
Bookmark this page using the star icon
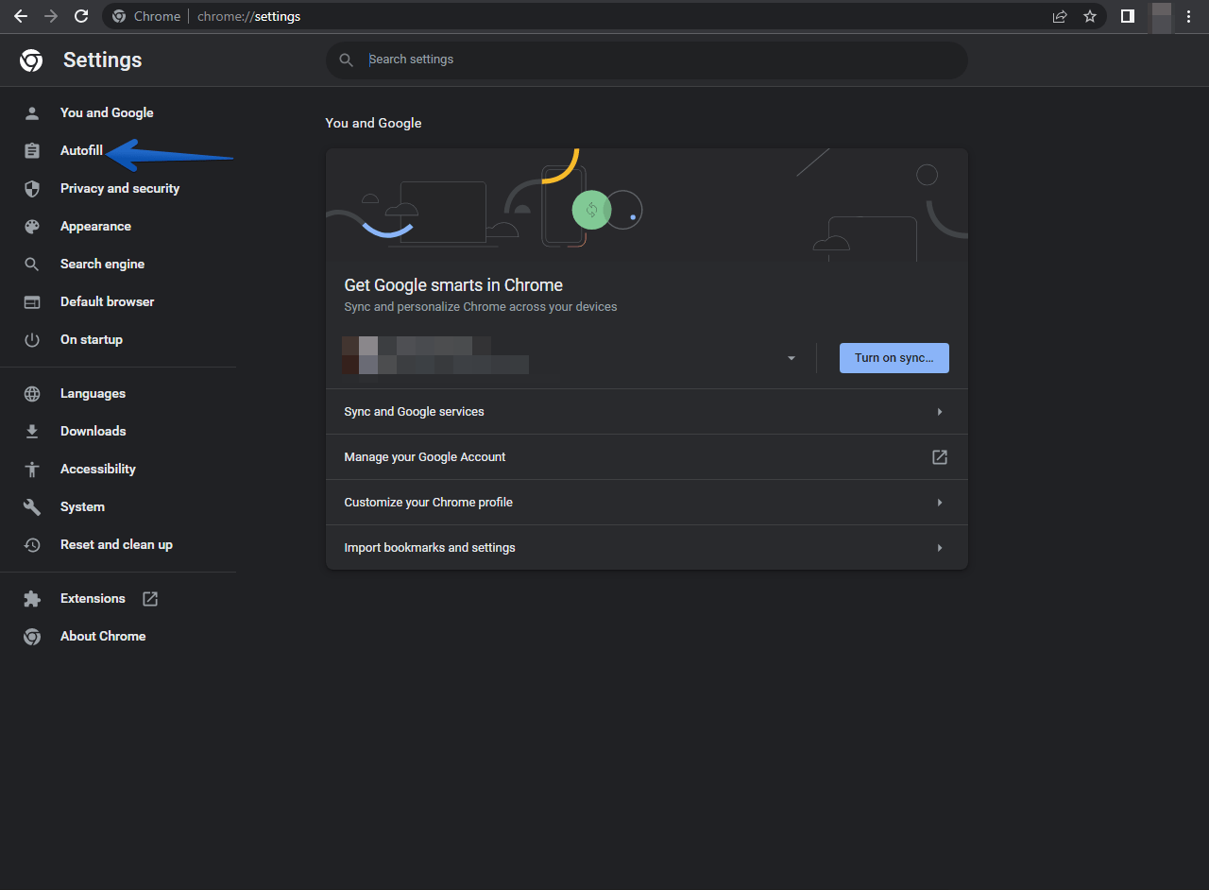click(x=1090, y=16)
